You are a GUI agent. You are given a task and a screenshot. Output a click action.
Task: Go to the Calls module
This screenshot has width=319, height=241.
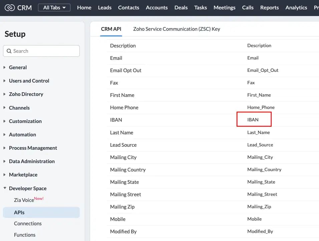pos(248,8)
